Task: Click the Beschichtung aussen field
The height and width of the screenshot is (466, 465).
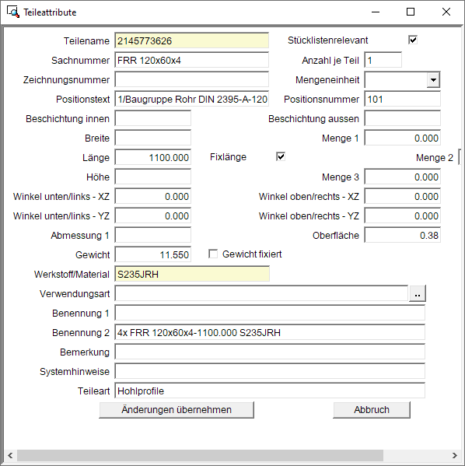Action: click(403, 119)
